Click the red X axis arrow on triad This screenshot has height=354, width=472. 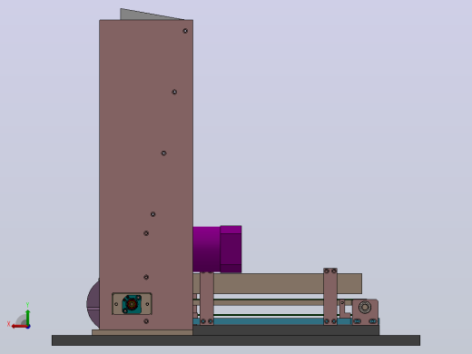click(19, 327)
